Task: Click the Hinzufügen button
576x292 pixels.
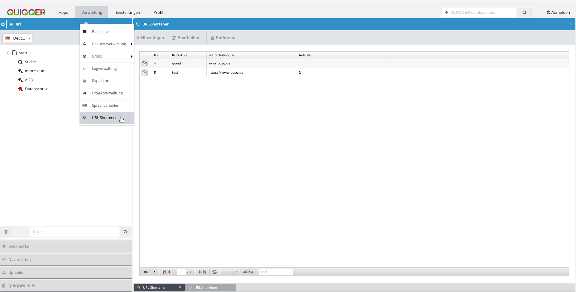Action: click(150, 38)
